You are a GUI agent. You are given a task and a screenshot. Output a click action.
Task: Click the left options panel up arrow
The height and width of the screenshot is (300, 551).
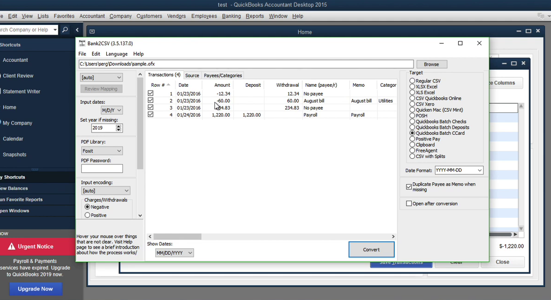140,74
